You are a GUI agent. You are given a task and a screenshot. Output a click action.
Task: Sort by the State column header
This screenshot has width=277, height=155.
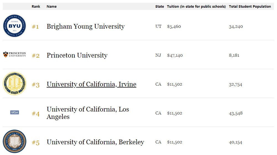pyautogui.click(x=159, y=7)
